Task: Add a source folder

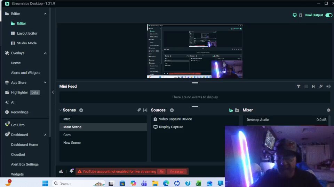Action: click(x=237, y=110)
